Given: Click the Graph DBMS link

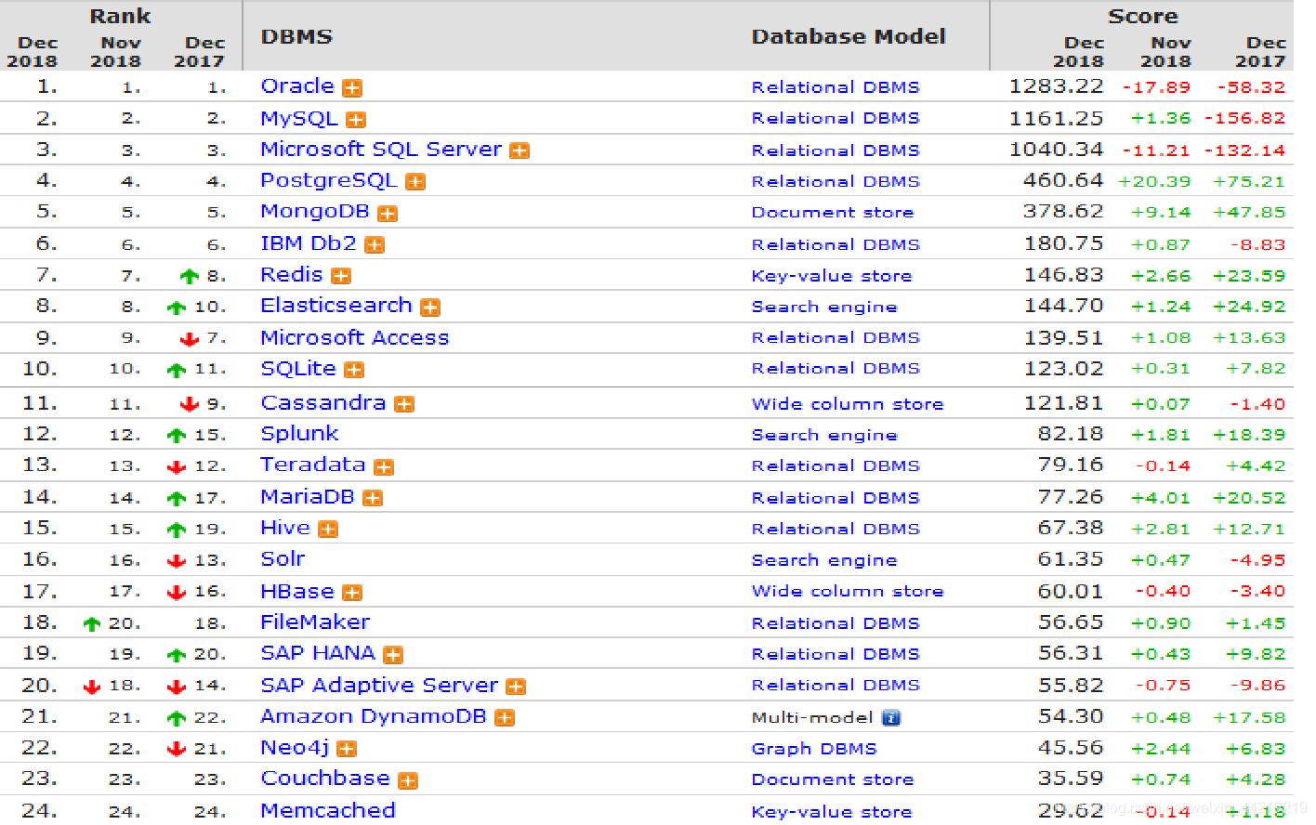Looking at the screenshot, I should coord(814,749).
